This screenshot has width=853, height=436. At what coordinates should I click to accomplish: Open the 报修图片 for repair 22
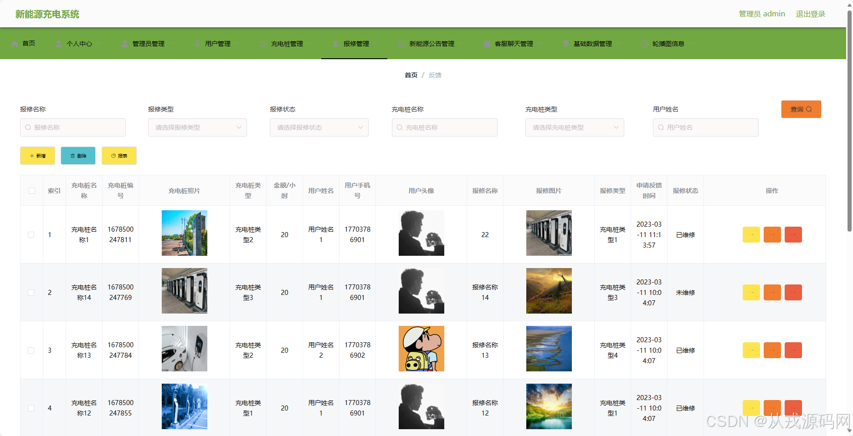coord(549,233)
